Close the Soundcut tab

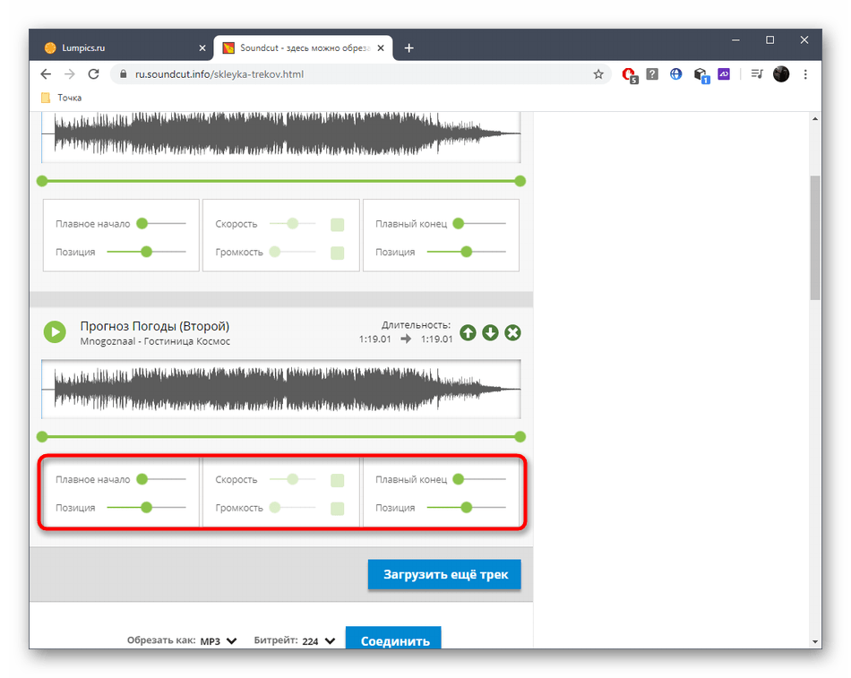381,48
